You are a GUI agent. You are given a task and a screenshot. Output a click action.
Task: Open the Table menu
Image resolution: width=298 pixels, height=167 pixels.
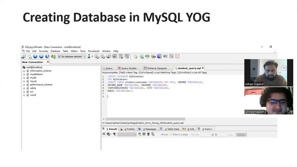[65, 51]
